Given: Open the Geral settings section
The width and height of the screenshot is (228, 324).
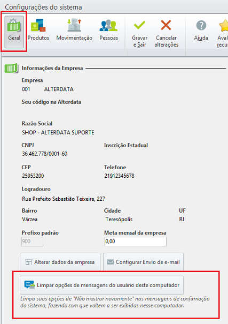Looking at the screenshot, I should tap(14, 32).
